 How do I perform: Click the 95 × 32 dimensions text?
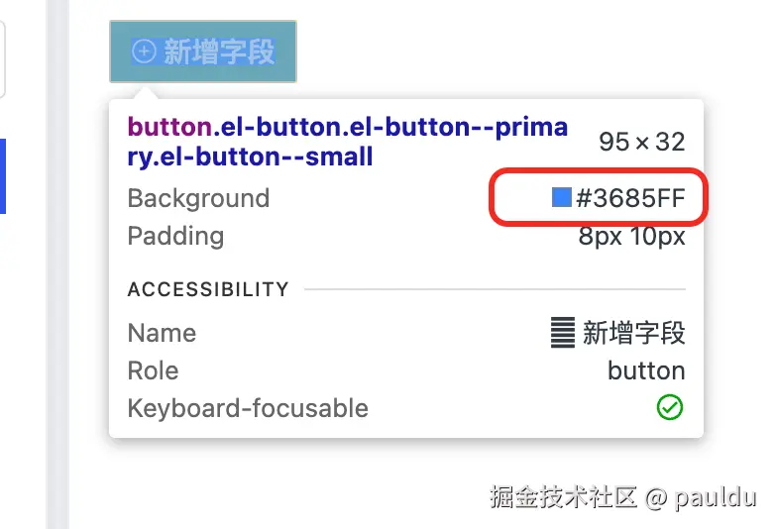coord(641,142)
